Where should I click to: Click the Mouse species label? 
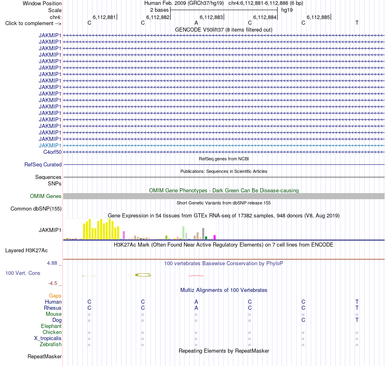click(53, 314)
